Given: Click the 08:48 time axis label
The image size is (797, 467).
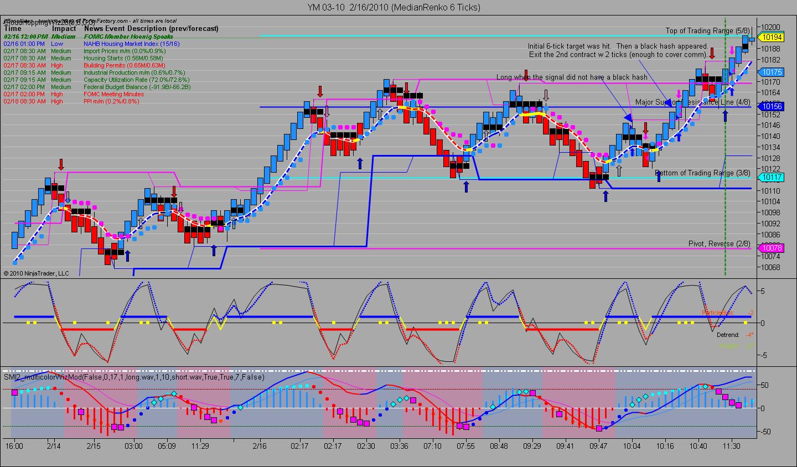Looking at the screenshot, I should (x=499, y=446).
